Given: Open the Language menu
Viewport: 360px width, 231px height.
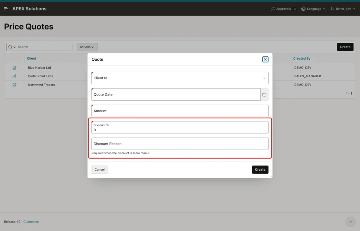Looking at the screenshot, I should (313, 9).
